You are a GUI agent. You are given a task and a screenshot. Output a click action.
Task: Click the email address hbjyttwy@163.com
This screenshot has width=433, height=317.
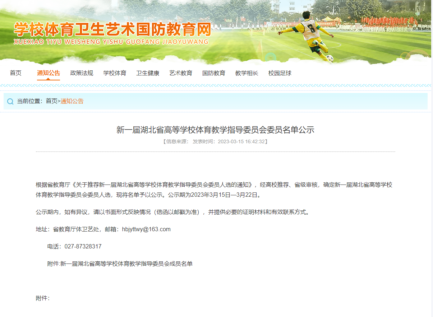tap(146, 229)
